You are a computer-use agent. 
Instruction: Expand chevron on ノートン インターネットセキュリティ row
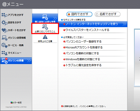(x=124, y=24)
